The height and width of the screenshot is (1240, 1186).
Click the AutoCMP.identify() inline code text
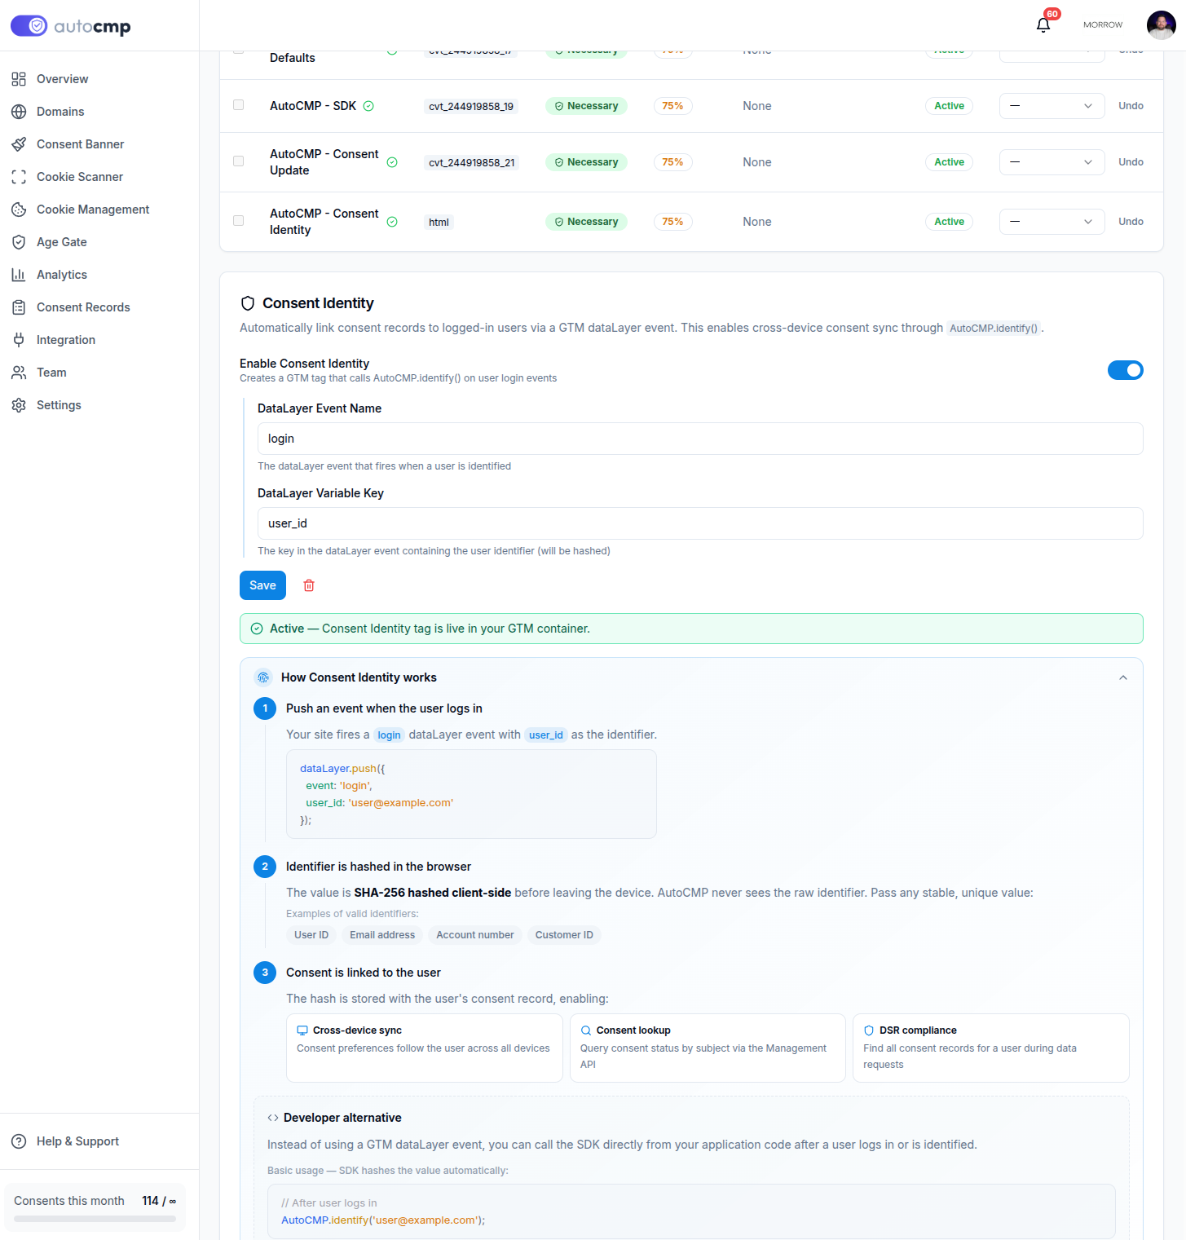point(993,329)
